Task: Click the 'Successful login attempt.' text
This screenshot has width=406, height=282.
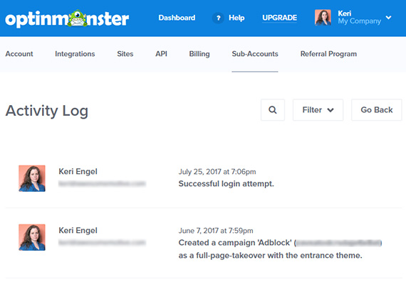Action: (226, 184)
